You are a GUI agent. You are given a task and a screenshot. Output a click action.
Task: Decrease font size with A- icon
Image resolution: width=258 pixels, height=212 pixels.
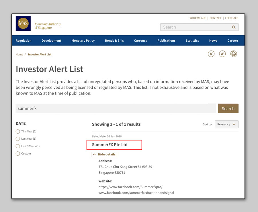211,54
